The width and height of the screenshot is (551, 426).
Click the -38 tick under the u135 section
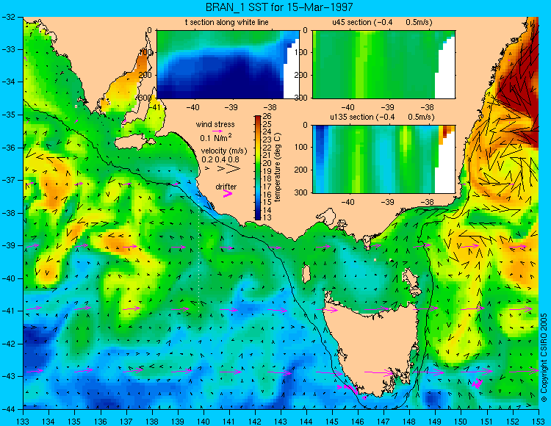click(x=428, y=202)
